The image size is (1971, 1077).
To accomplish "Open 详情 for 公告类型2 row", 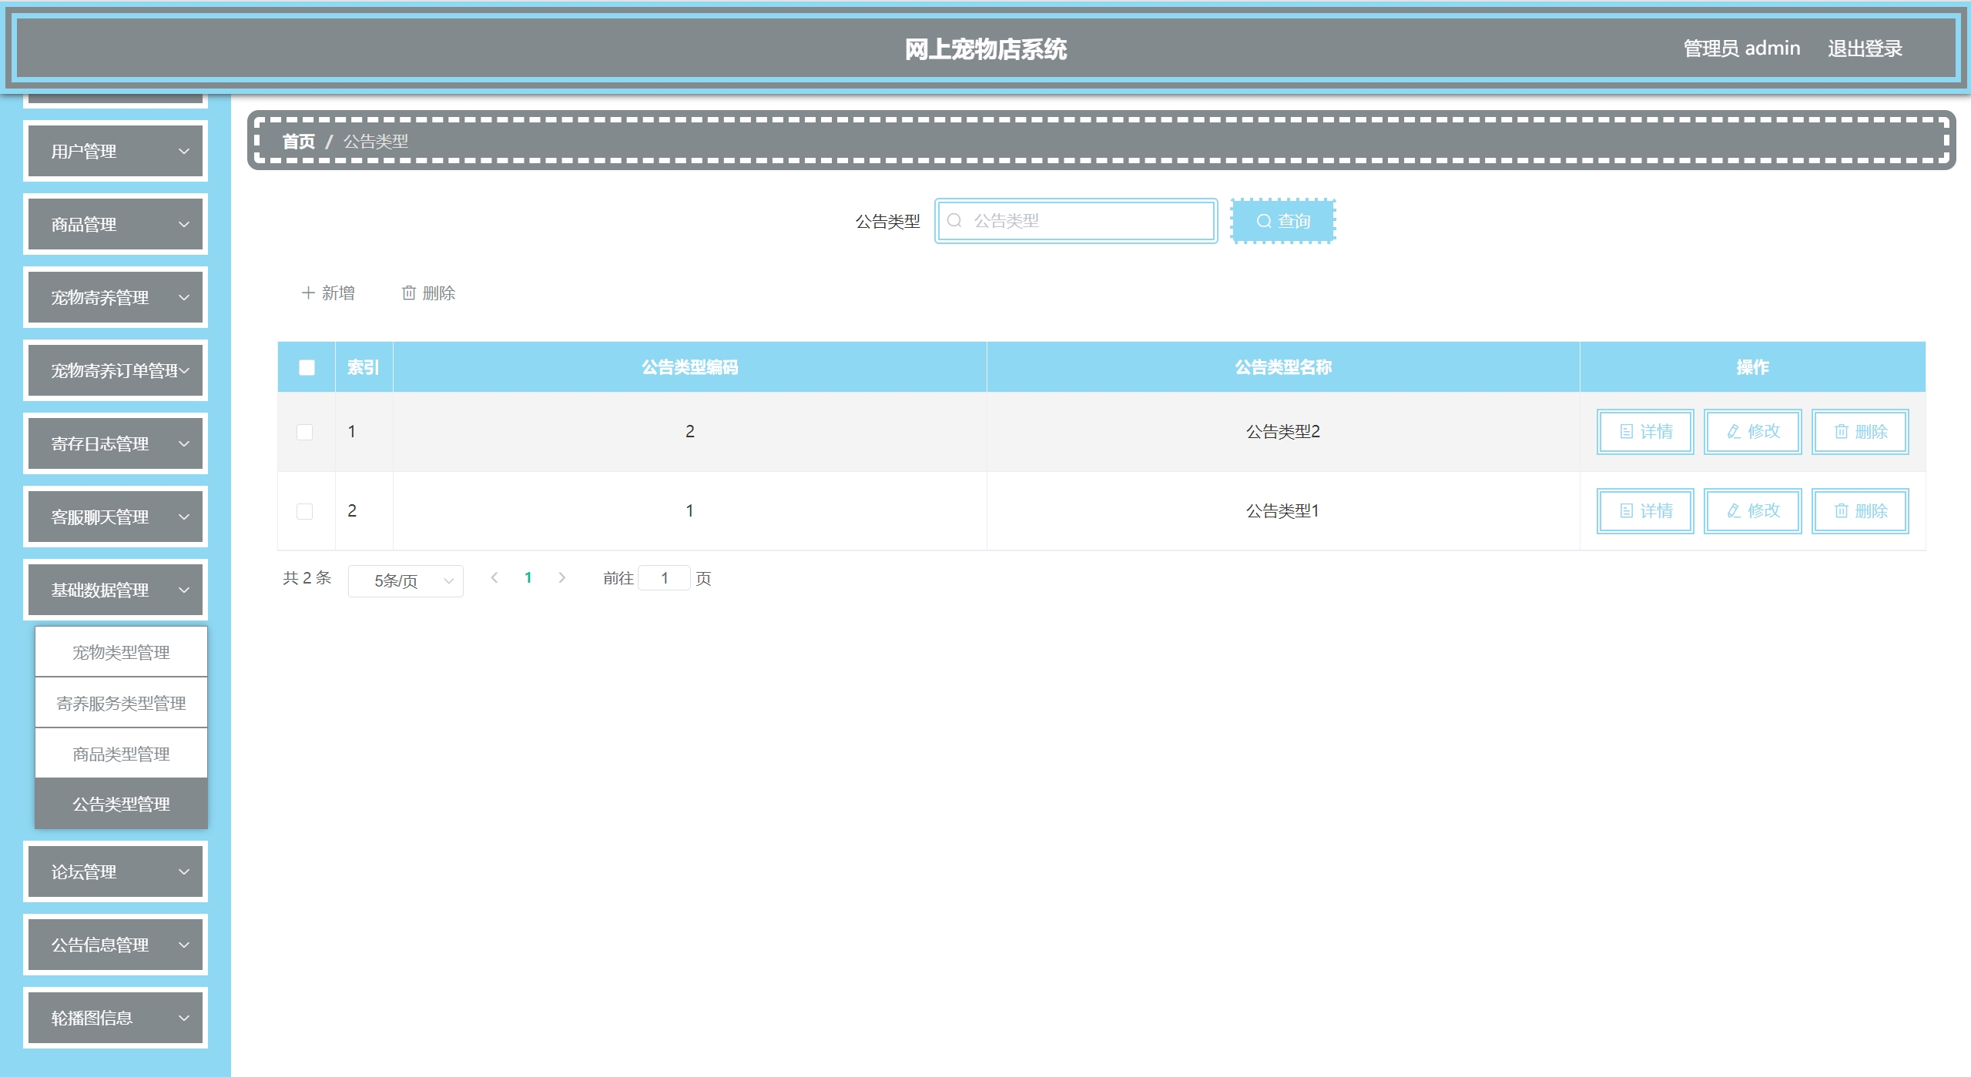I will pyautogui.click(x=1644, y=431).
